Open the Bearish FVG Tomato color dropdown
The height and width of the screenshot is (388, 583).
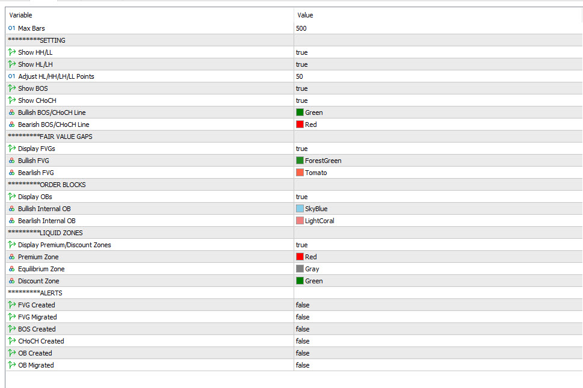click(x=316, y=173)
